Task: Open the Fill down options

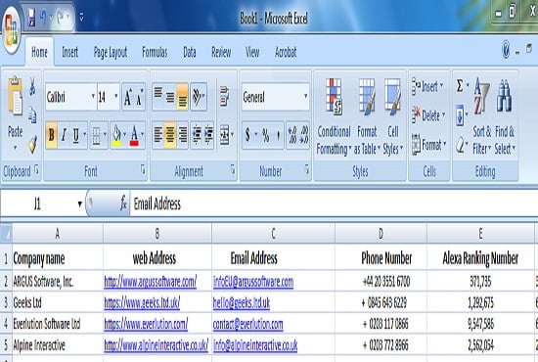Action: pos(461,115)
